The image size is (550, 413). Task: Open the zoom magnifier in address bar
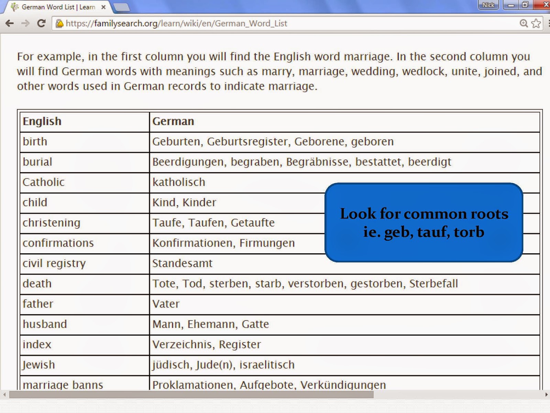(x=524, y=23)
